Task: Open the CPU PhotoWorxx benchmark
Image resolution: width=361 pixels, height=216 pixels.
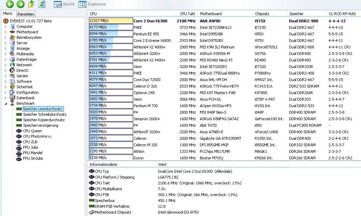Action: point(37,136)
